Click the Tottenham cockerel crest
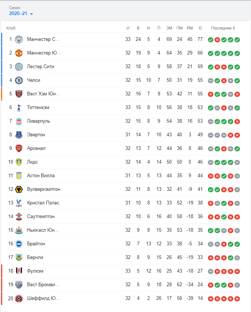The height and width of the screenshot is (312, 251). tap(19, 108)
